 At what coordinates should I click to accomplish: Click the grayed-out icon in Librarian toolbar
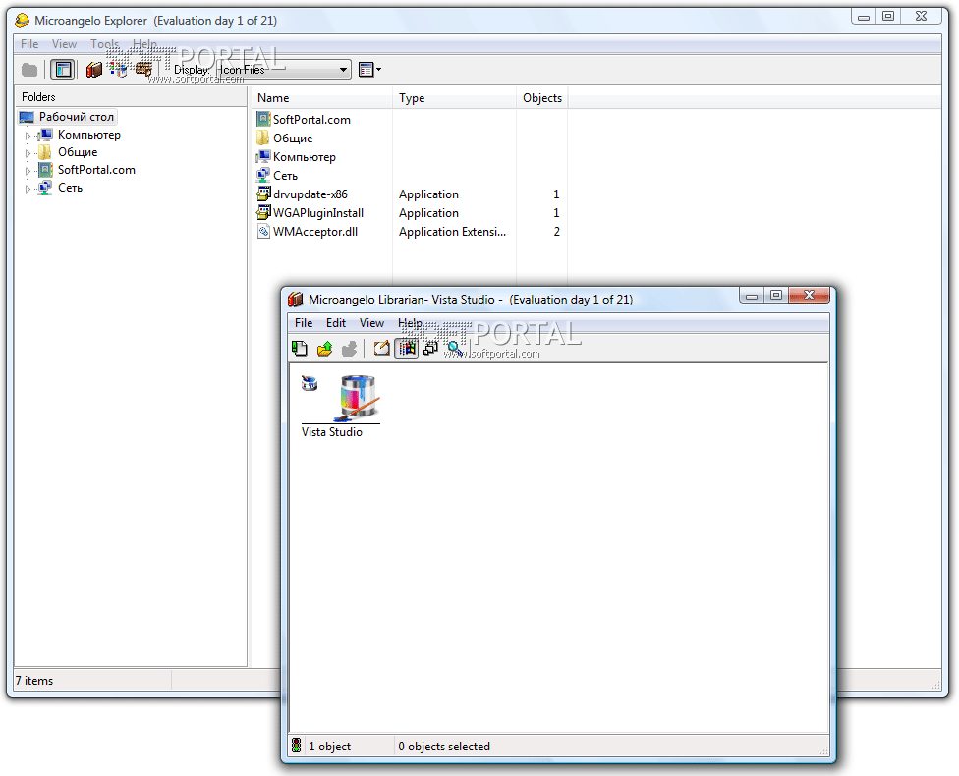point(349,349)
